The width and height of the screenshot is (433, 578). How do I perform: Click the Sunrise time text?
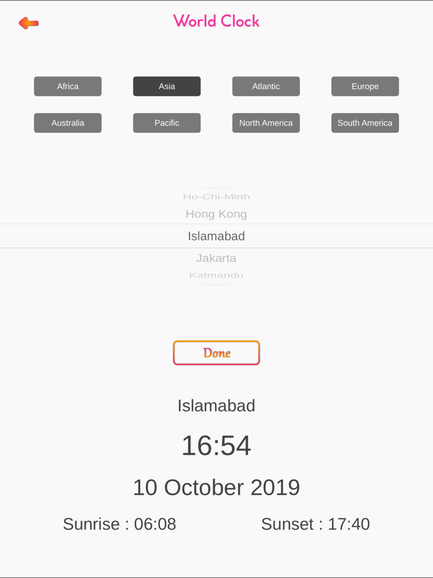pos(119,524)
